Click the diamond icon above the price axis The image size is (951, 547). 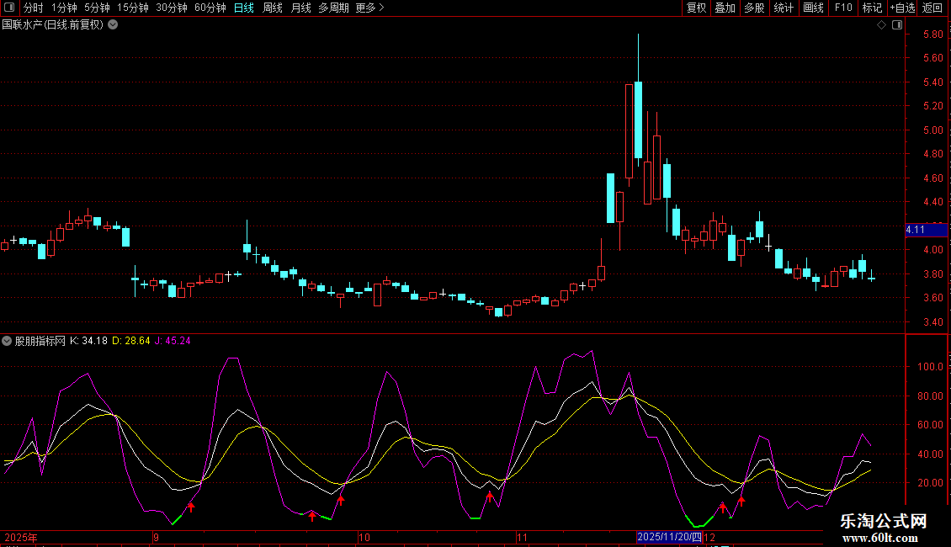coord(880,25)
